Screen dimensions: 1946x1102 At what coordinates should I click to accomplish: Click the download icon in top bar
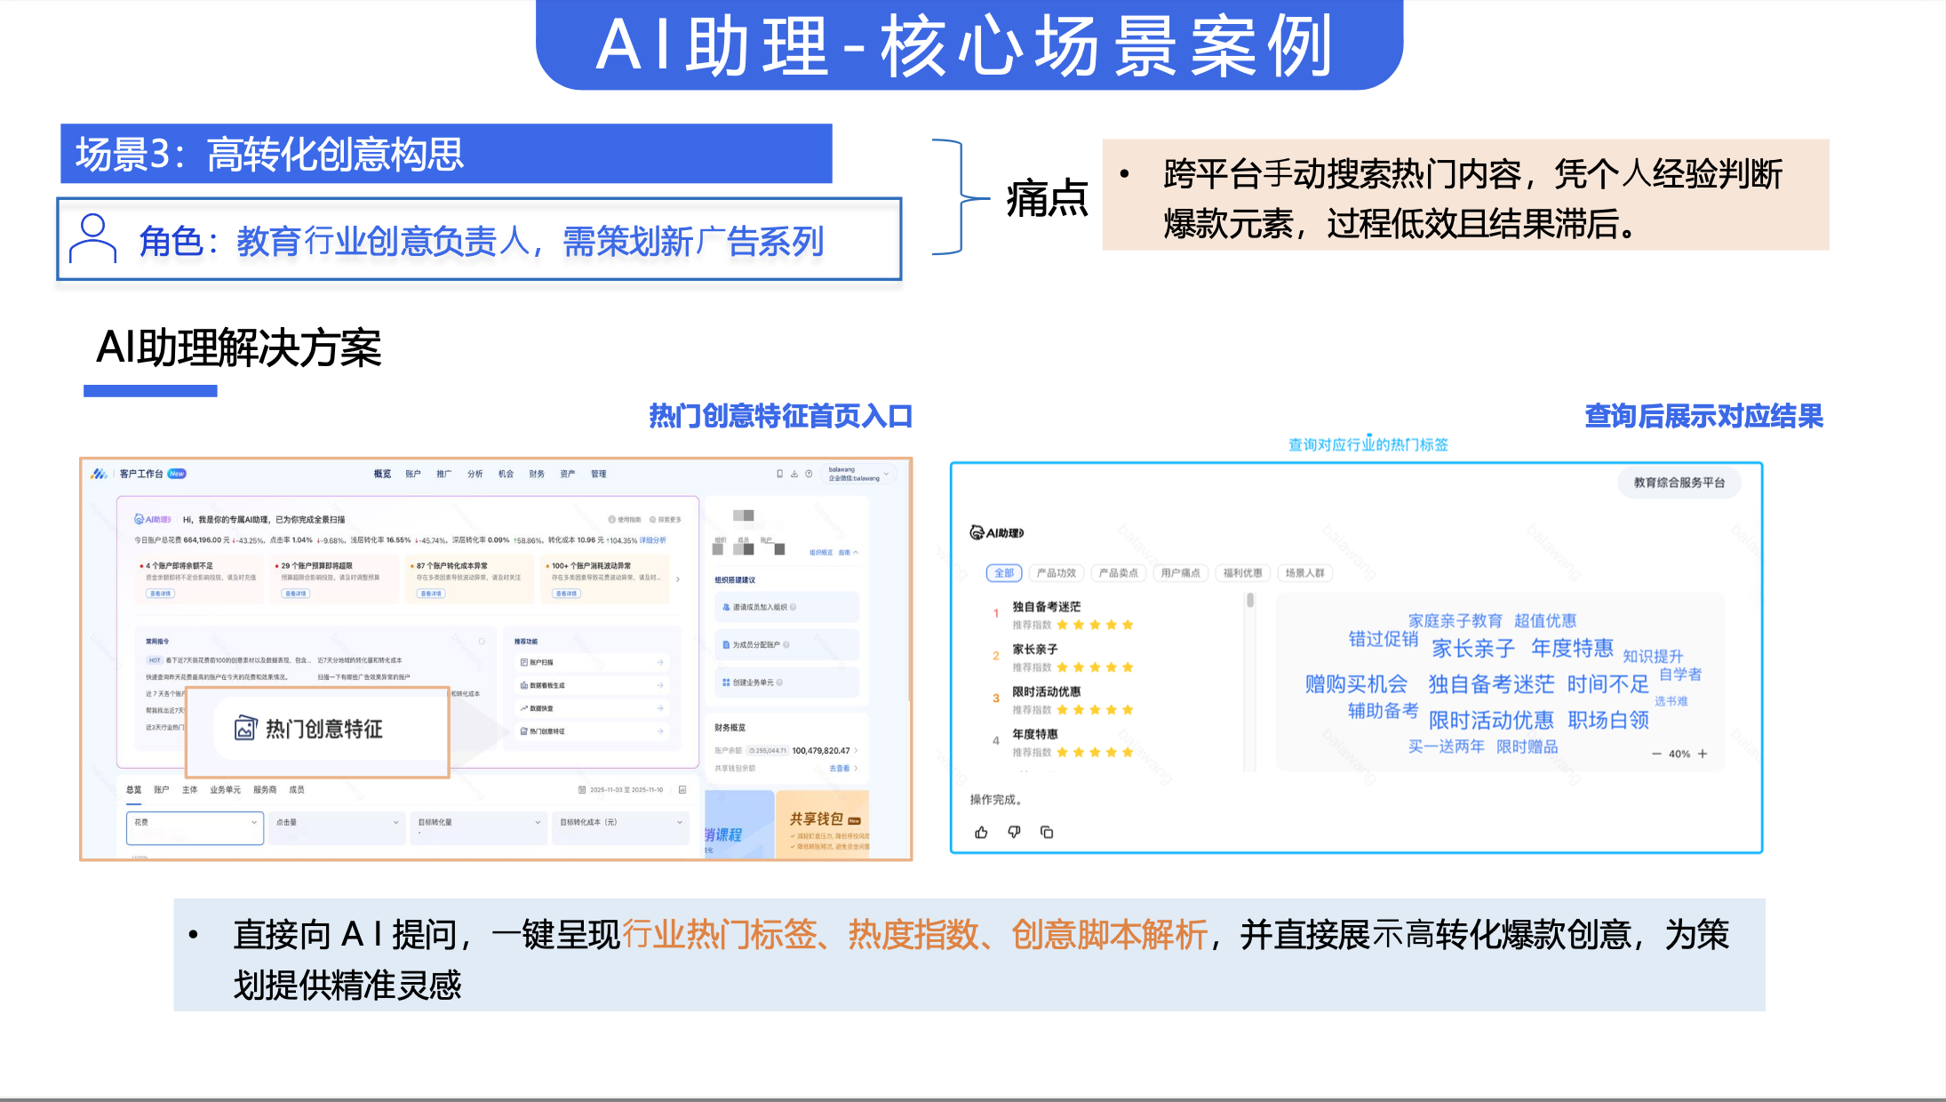coord(794,474)
